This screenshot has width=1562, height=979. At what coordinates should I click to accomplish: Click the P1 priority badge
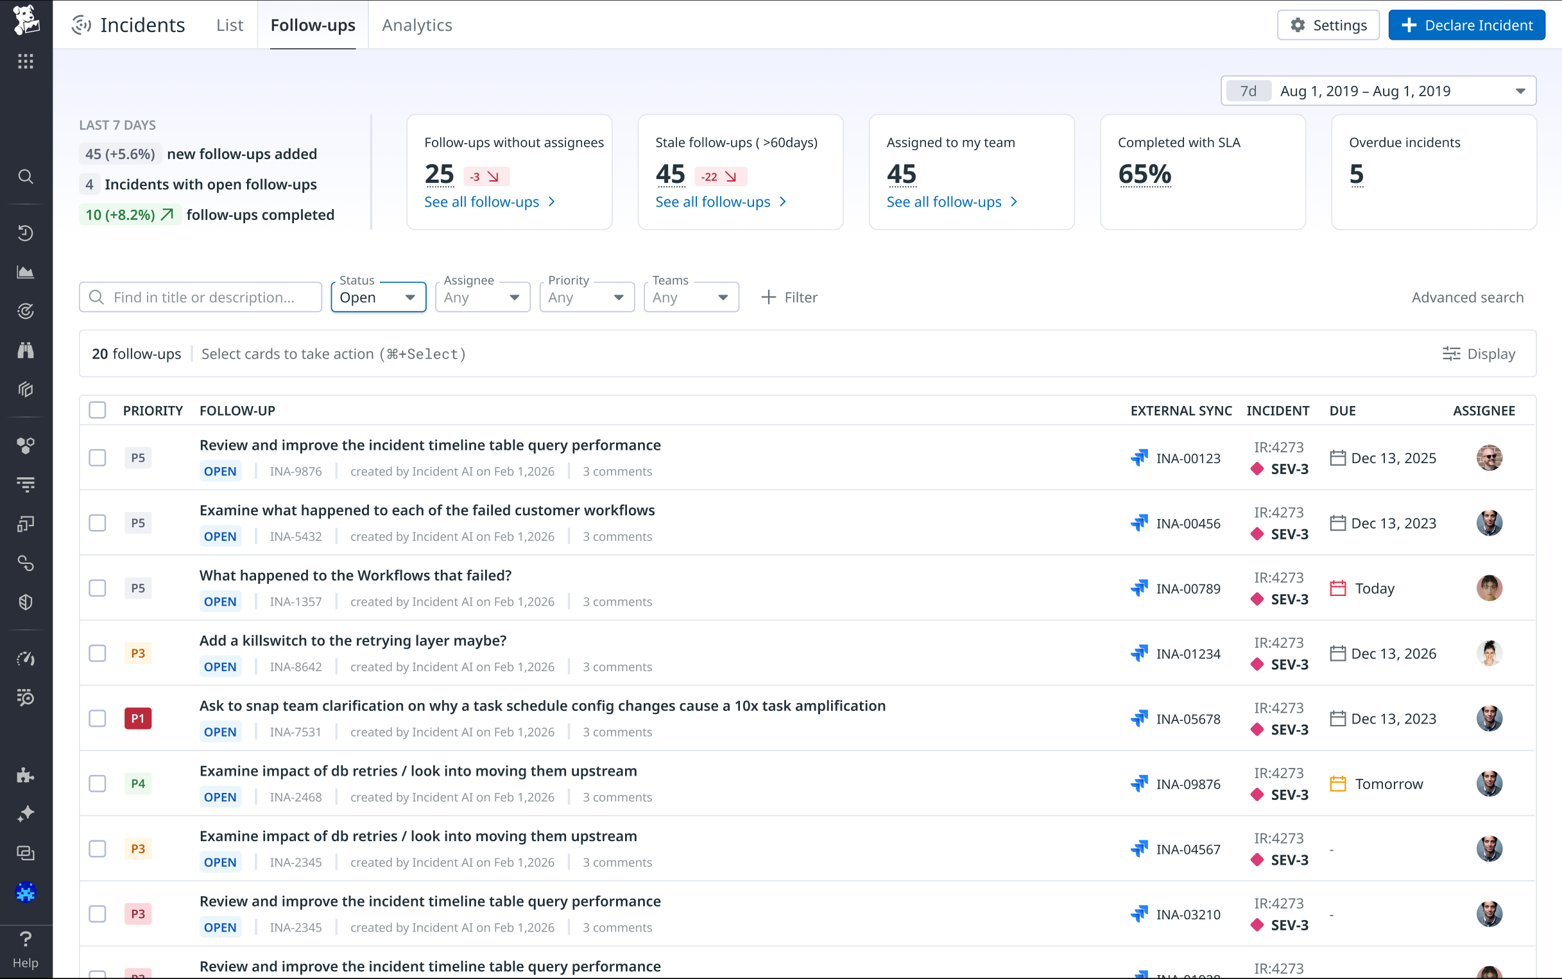[x=138, y=718]
